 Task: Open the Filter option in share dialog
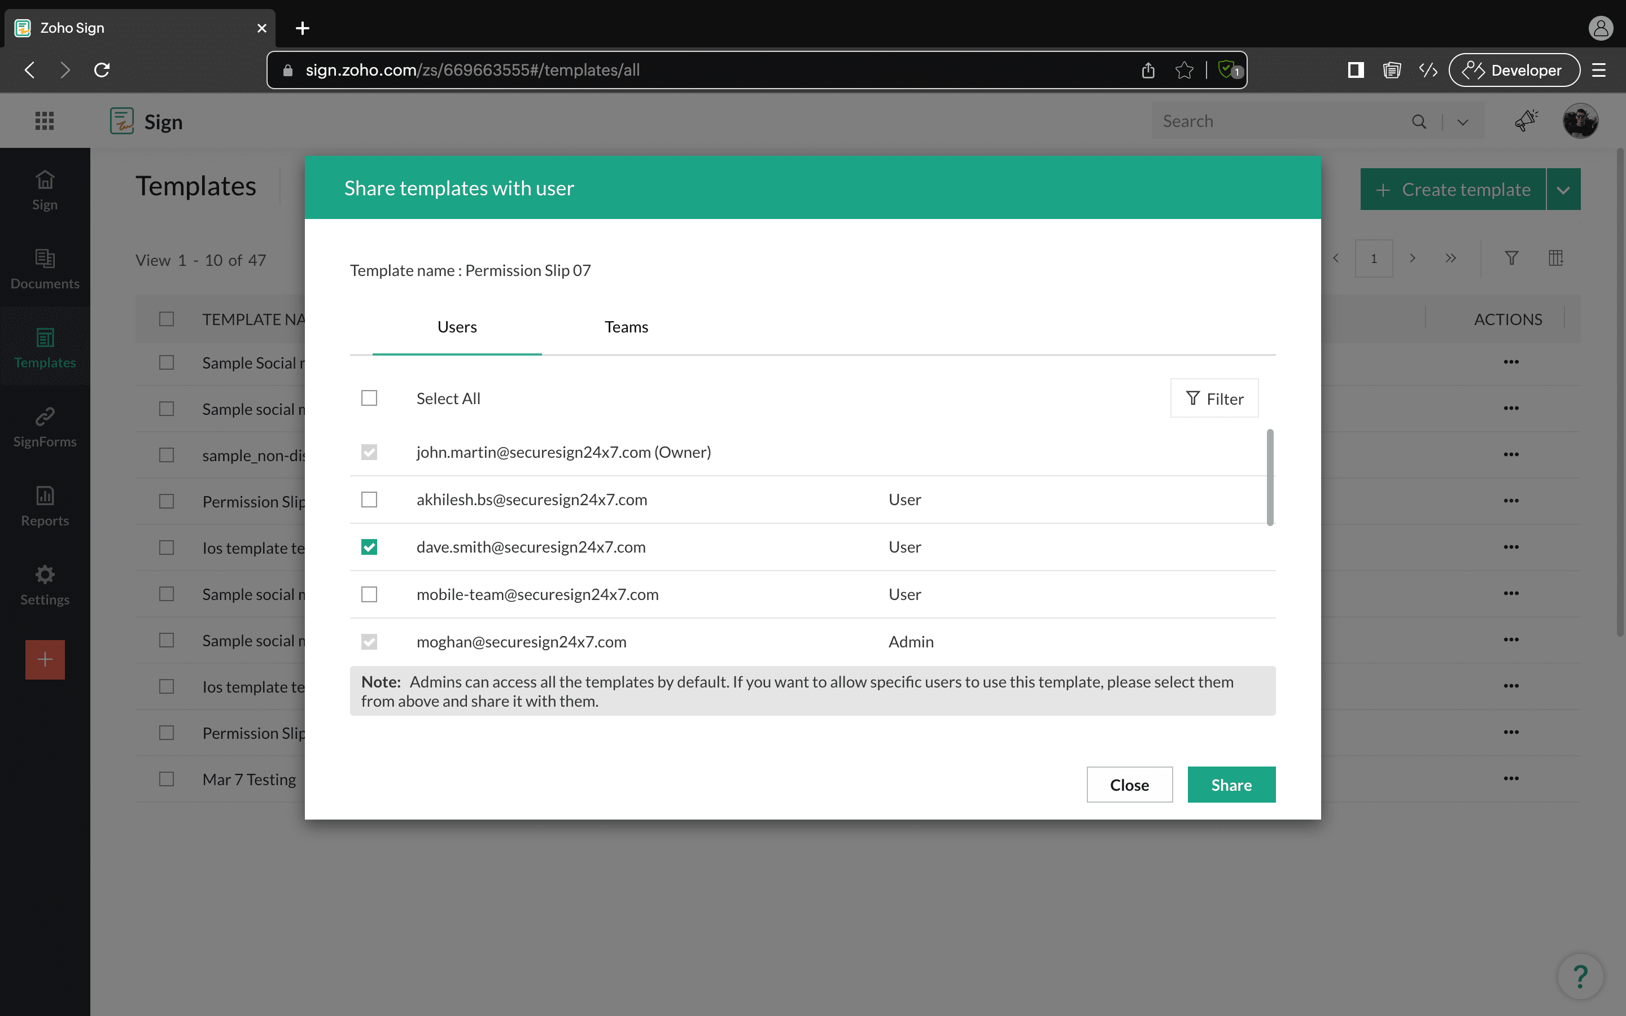(x=1214, y=398)
